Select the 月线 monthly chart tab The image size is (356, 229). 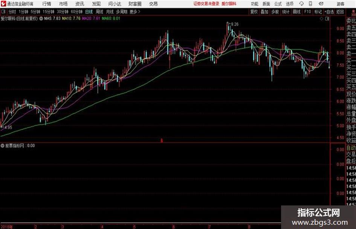click(110, 12)
